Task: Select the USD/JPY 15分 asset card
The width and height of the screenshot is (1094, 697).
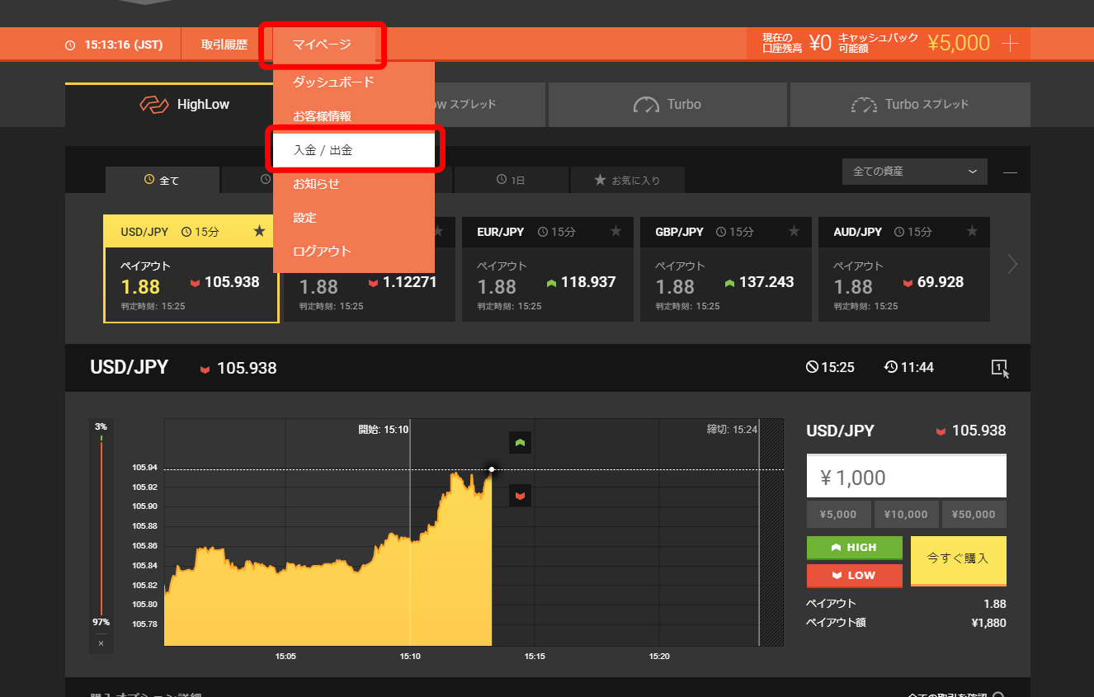Action: 191,270
